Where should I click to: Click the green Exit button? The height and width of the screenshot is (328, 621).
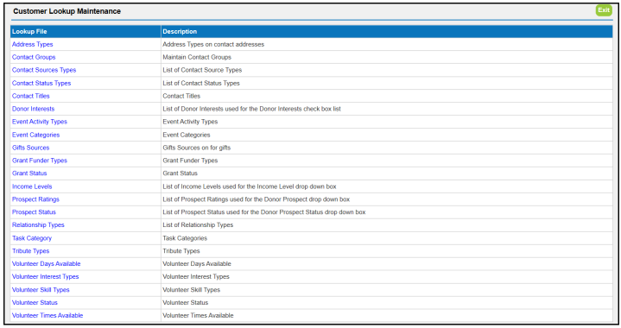[604, 10]
